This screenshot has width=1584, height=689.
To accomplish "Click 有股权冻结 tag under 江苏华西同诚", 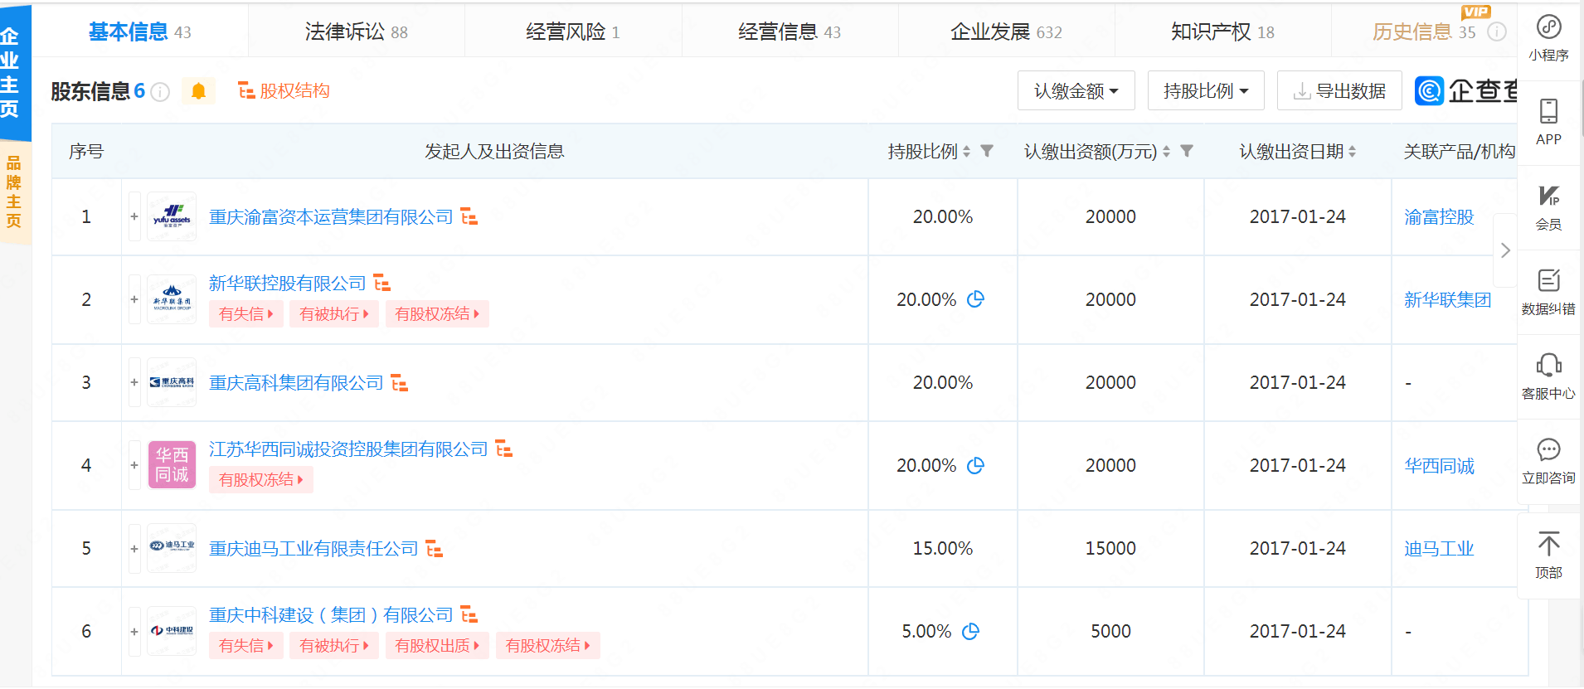I will pos(260,480).
